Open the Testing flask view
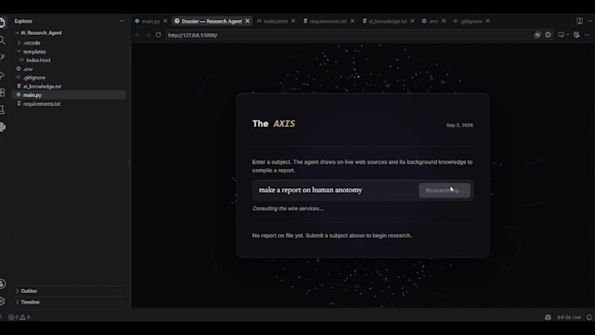Image resolution: width=595 pixels, height=335 pixels. coord(3,109)
